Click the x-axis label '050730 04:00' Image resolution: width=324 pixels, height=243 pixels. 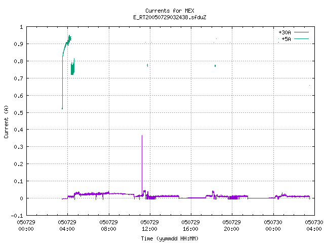point(314,225)
